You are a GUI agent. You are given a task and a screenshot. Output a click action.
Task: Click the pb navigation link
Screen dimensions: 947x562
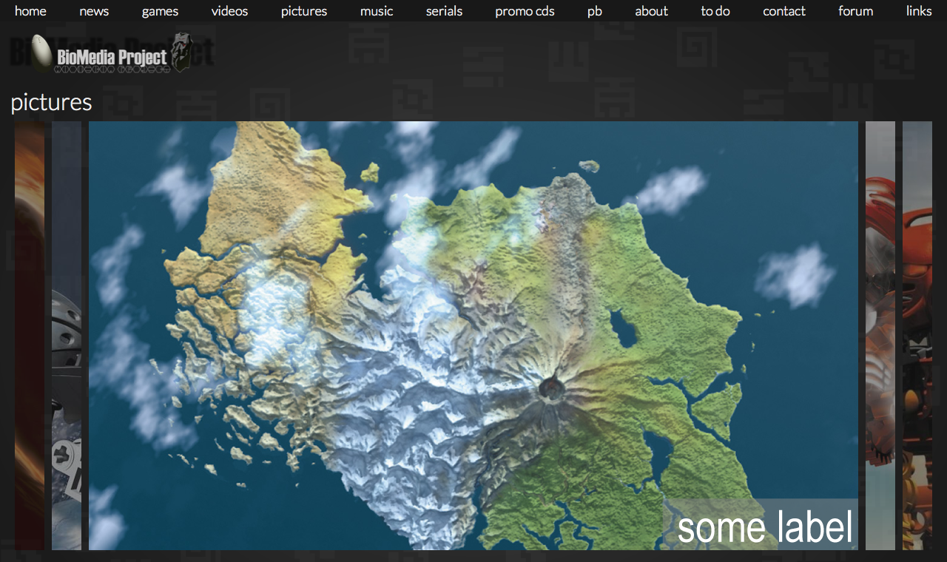[x=595, y=11]
